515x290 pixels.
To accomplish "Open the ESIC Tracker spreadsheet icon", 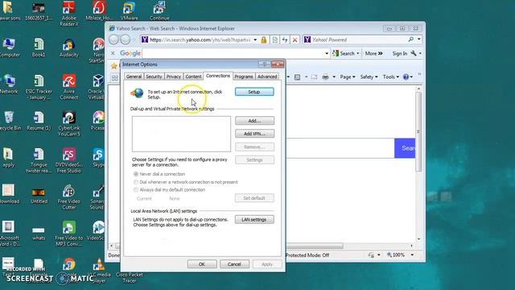I will 39,87.
